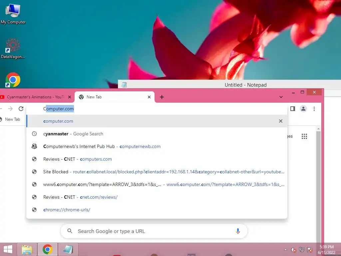Click the page's vertical scrollbar up arrow
This screenshot has height=256, width=341.
pyautogui.click(x=318, y=129)
